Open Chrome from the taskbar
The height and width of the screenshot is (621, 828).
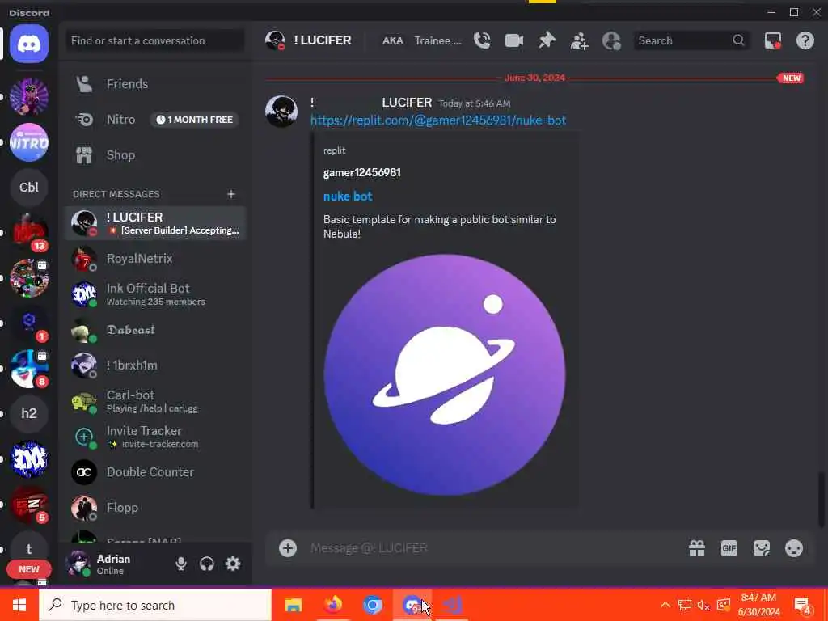[373, 605]
